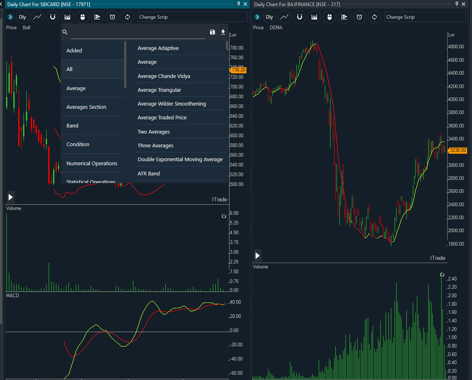This screenshot has height=380, width=472.
Task: Click the indicator category list scrollbar
Action: (x=125, y=65)
